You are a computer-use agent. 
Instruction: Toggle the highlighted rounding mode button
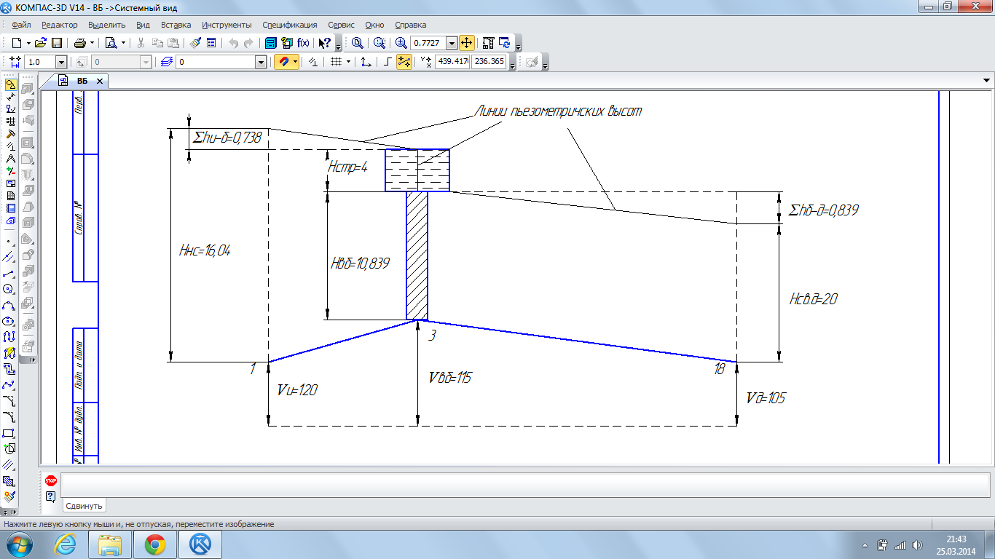pyautogui.click(x=404, y=63)
